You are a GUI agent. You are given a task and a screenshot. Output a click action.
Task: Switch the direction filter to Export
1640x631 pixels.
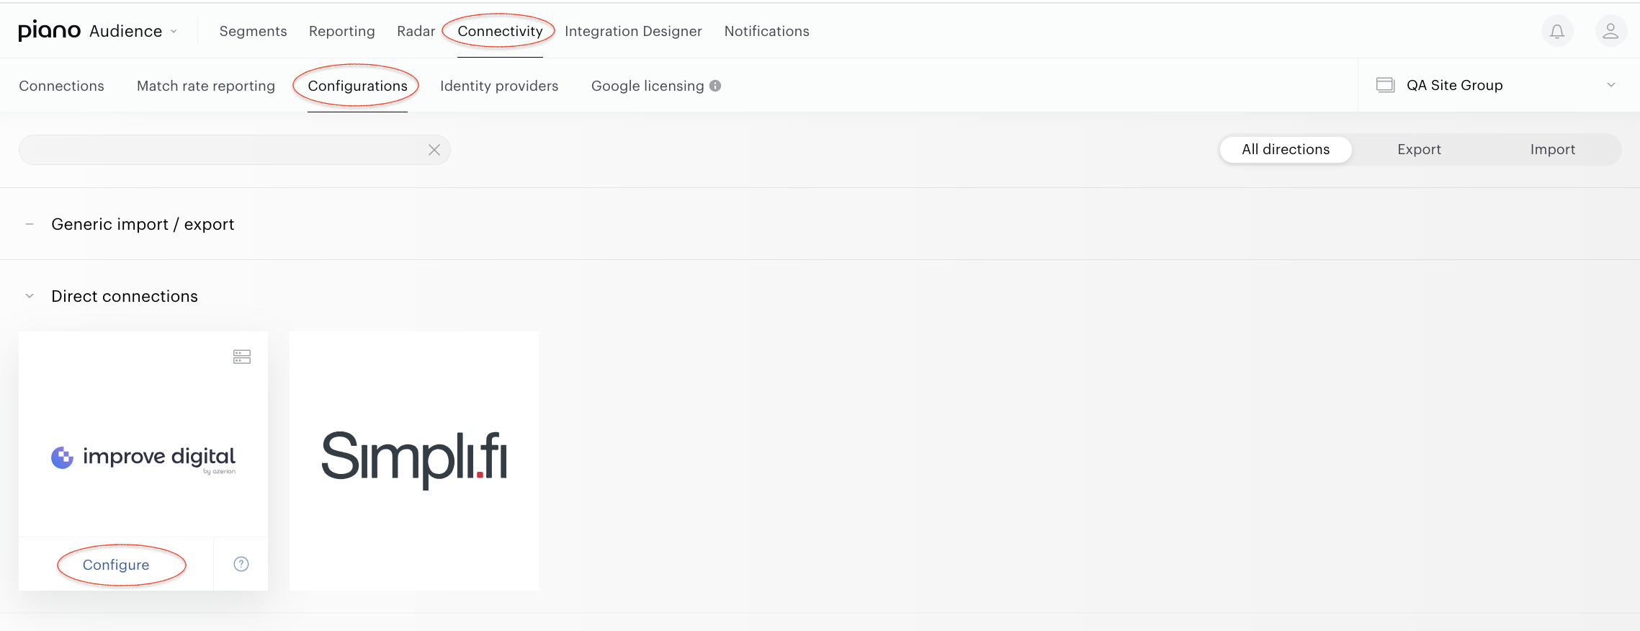click(1419, 149)
